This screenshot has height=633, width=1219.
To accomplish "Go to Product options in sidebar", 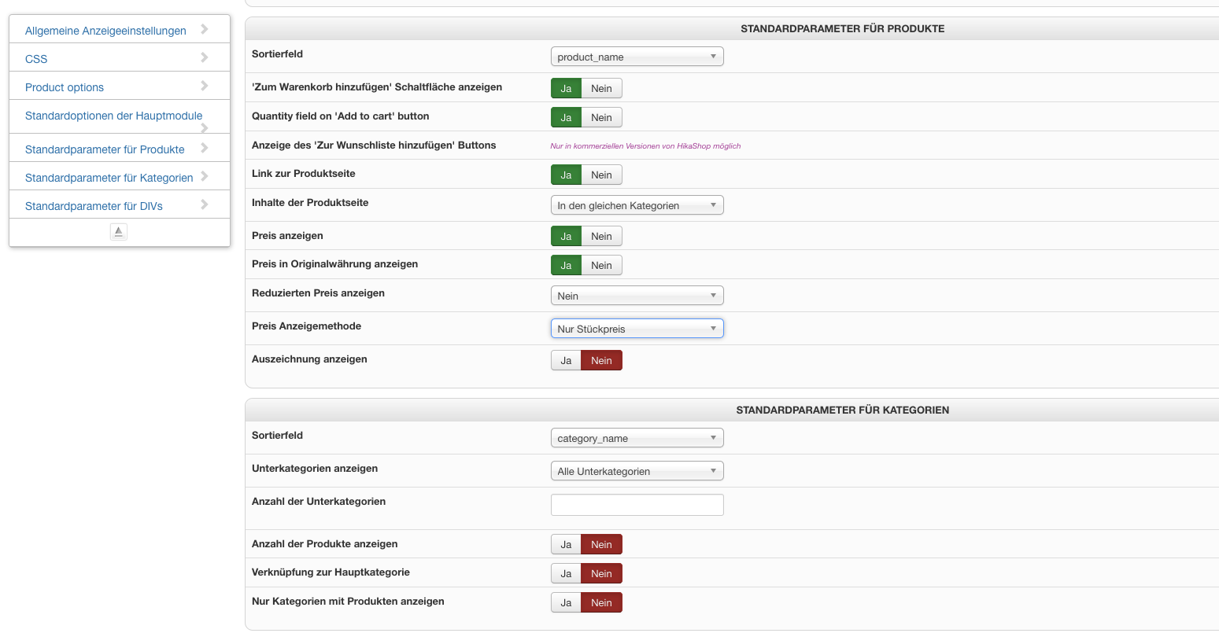I will click(65, 87).
